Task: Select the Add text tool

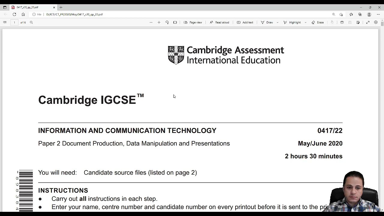Action: tap(245, 22)
